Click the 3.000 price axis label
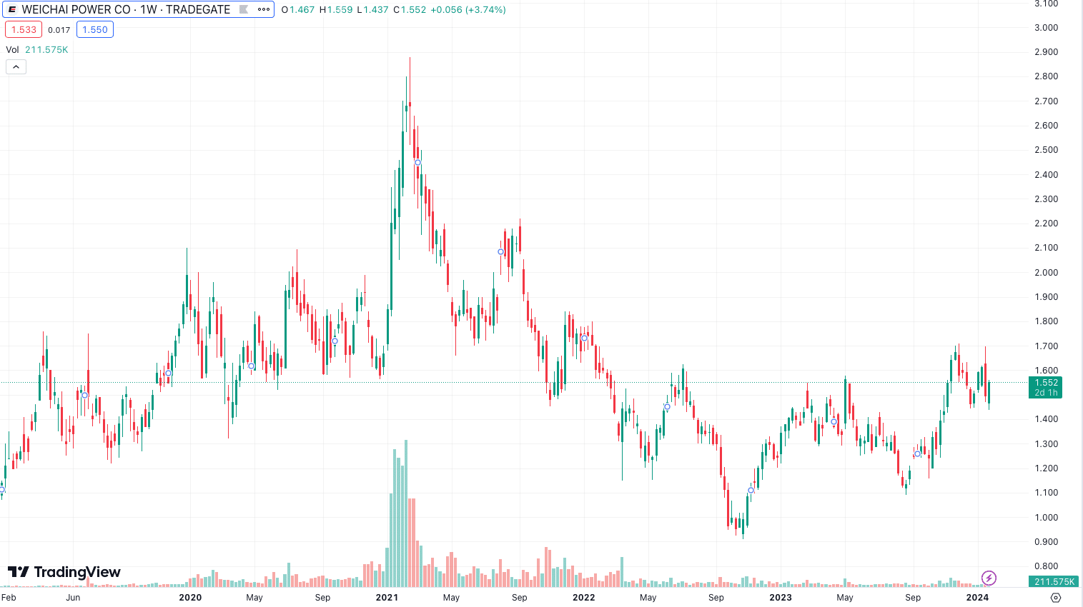Image resolution: width=1083 pixels, height=607 pixels. point(1046,28)
